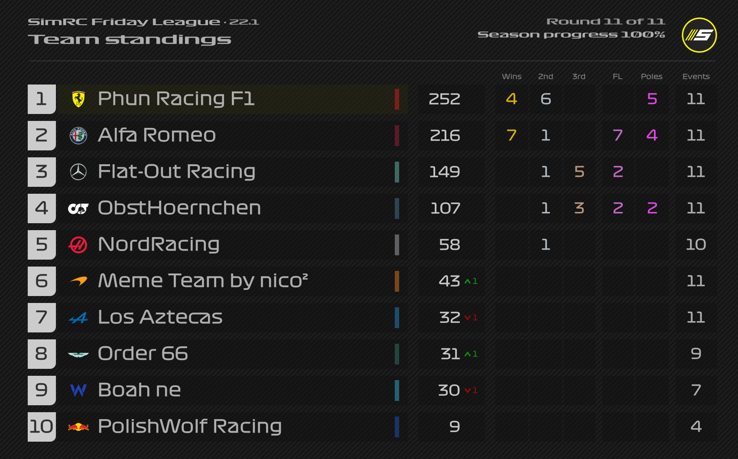The image size is (738, 459).
Task: Click the Alfa Romeo team badge icon
Action: [x=78, y=136]
